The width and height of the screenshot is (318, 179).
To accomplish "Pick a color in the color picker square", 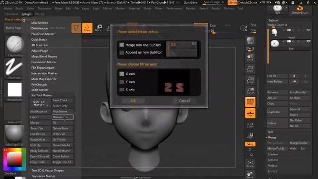I will 14,159.
